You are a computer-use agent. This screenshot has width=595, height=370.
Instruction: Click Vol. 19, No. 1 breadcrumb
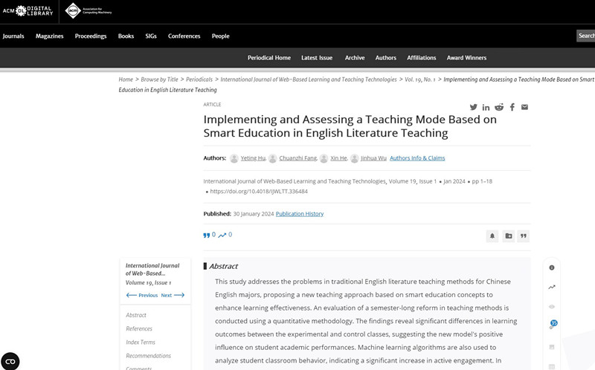[x=420, y=79]
